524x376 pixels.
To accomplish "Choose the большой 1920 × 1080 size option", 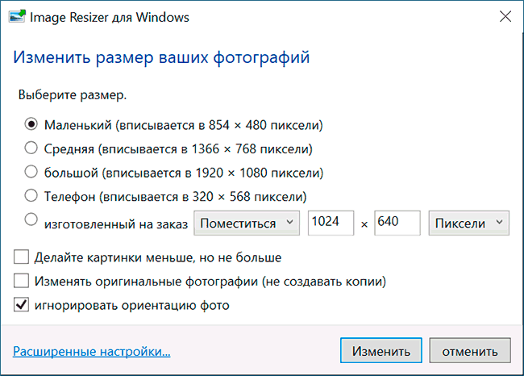I will [31, 172].
